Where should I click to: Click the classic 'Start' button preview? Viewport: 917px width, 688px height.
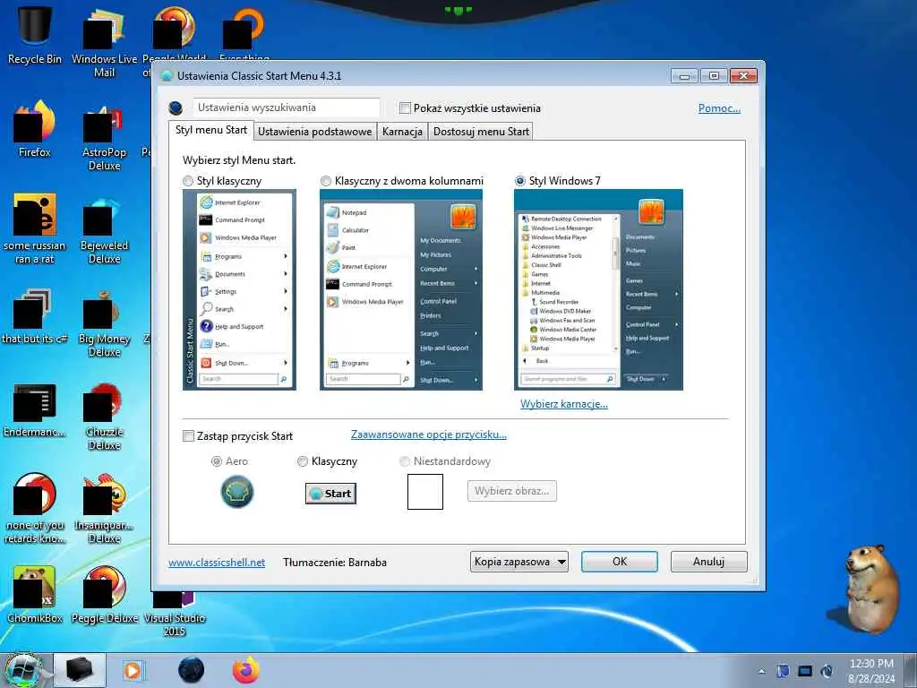click(330, 494)
